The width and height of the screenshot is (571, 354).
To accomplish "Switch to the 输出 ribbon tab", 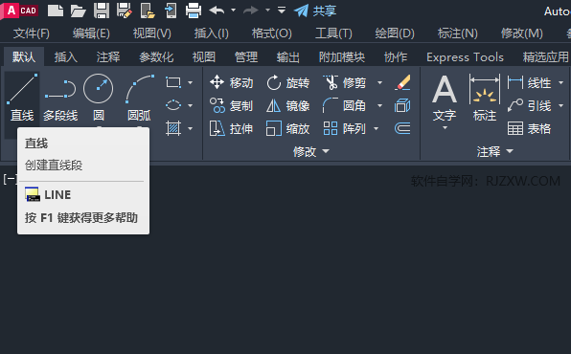I will (288, 57).
